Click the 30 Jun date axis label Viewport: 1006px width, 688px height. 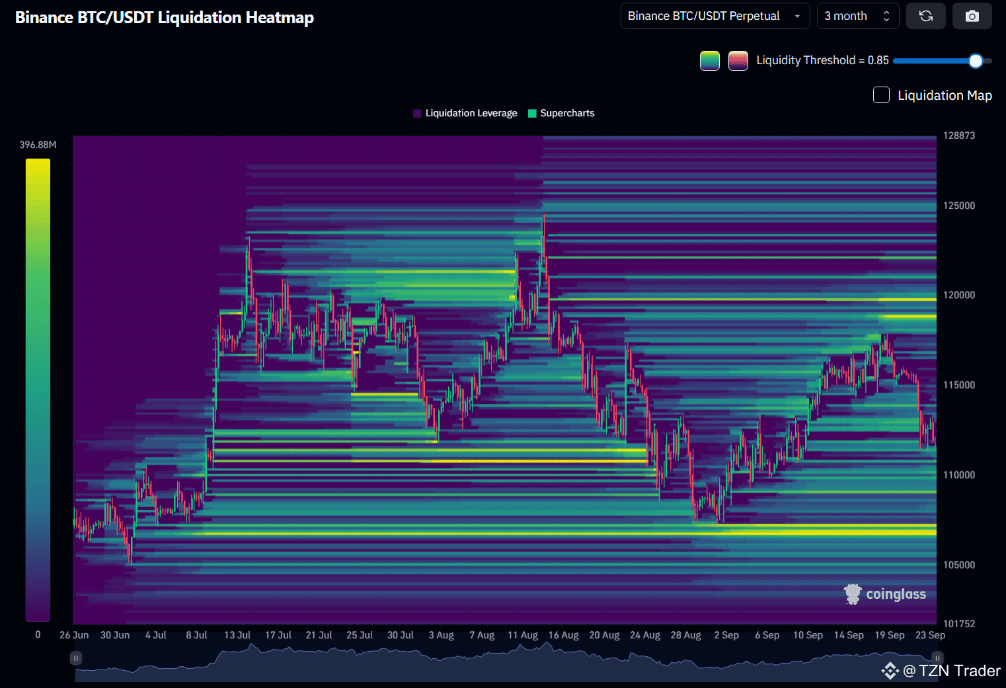click(115, 635)
